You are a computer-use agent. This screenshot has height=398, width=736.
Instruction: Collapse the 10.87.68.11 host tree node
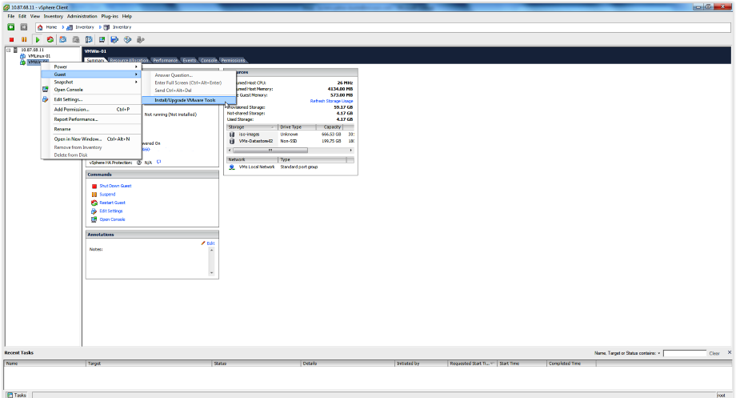point(8,50)
